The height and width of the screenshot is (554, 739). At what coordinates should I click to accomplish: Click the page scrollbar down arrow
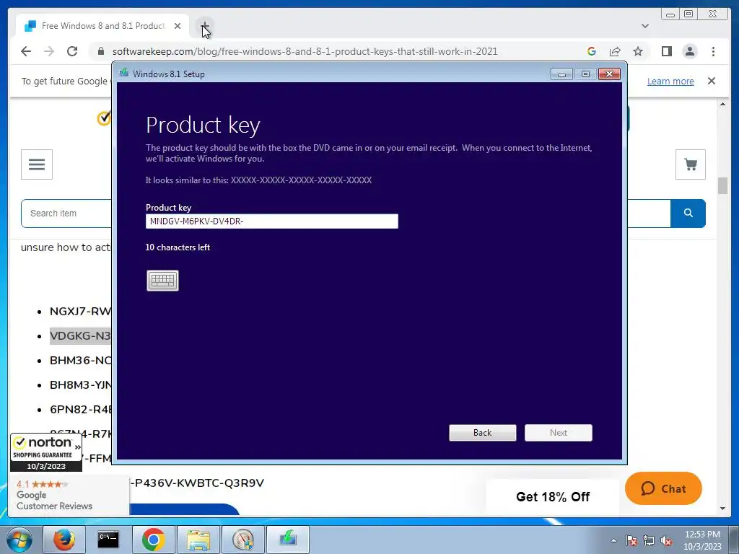pos(722,509)
